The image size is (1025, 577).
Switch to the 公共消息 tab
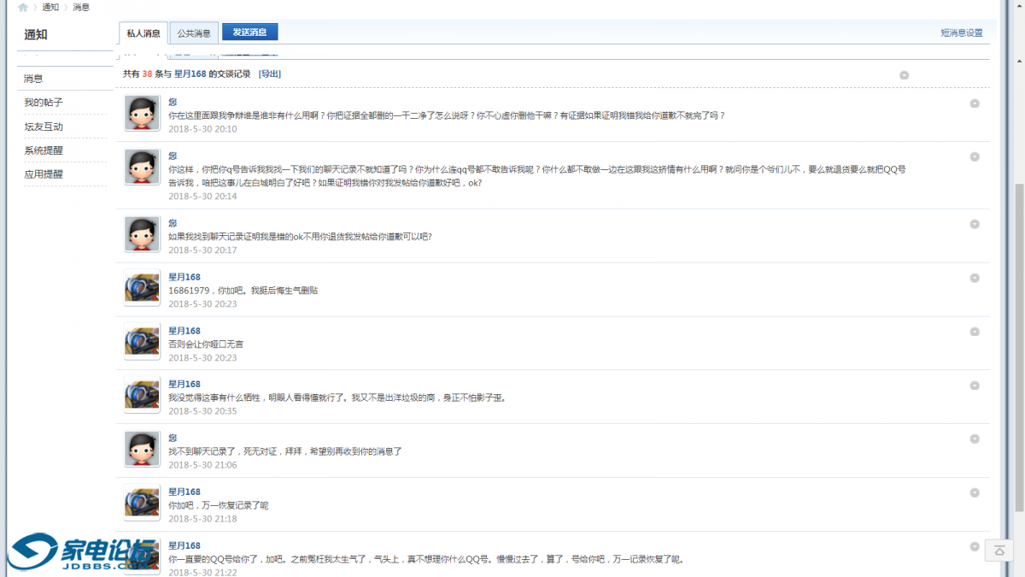[x=194, y=33]
